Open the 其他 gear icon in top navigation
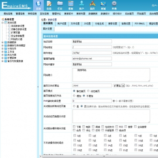 click(x=114, y=3)
